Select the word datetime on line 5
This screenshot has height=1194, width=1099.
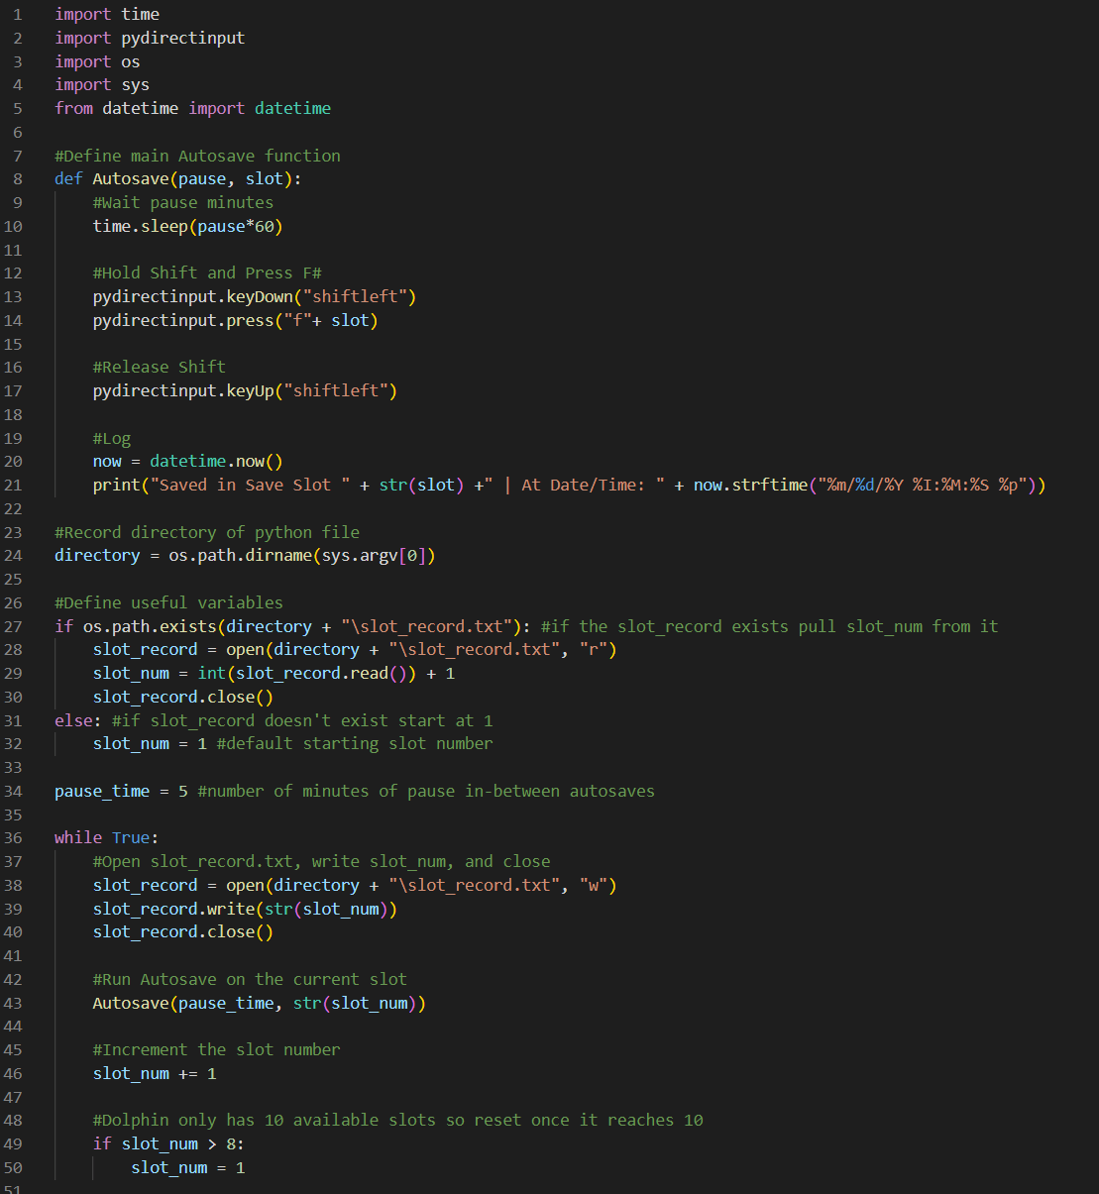[292, 108]
